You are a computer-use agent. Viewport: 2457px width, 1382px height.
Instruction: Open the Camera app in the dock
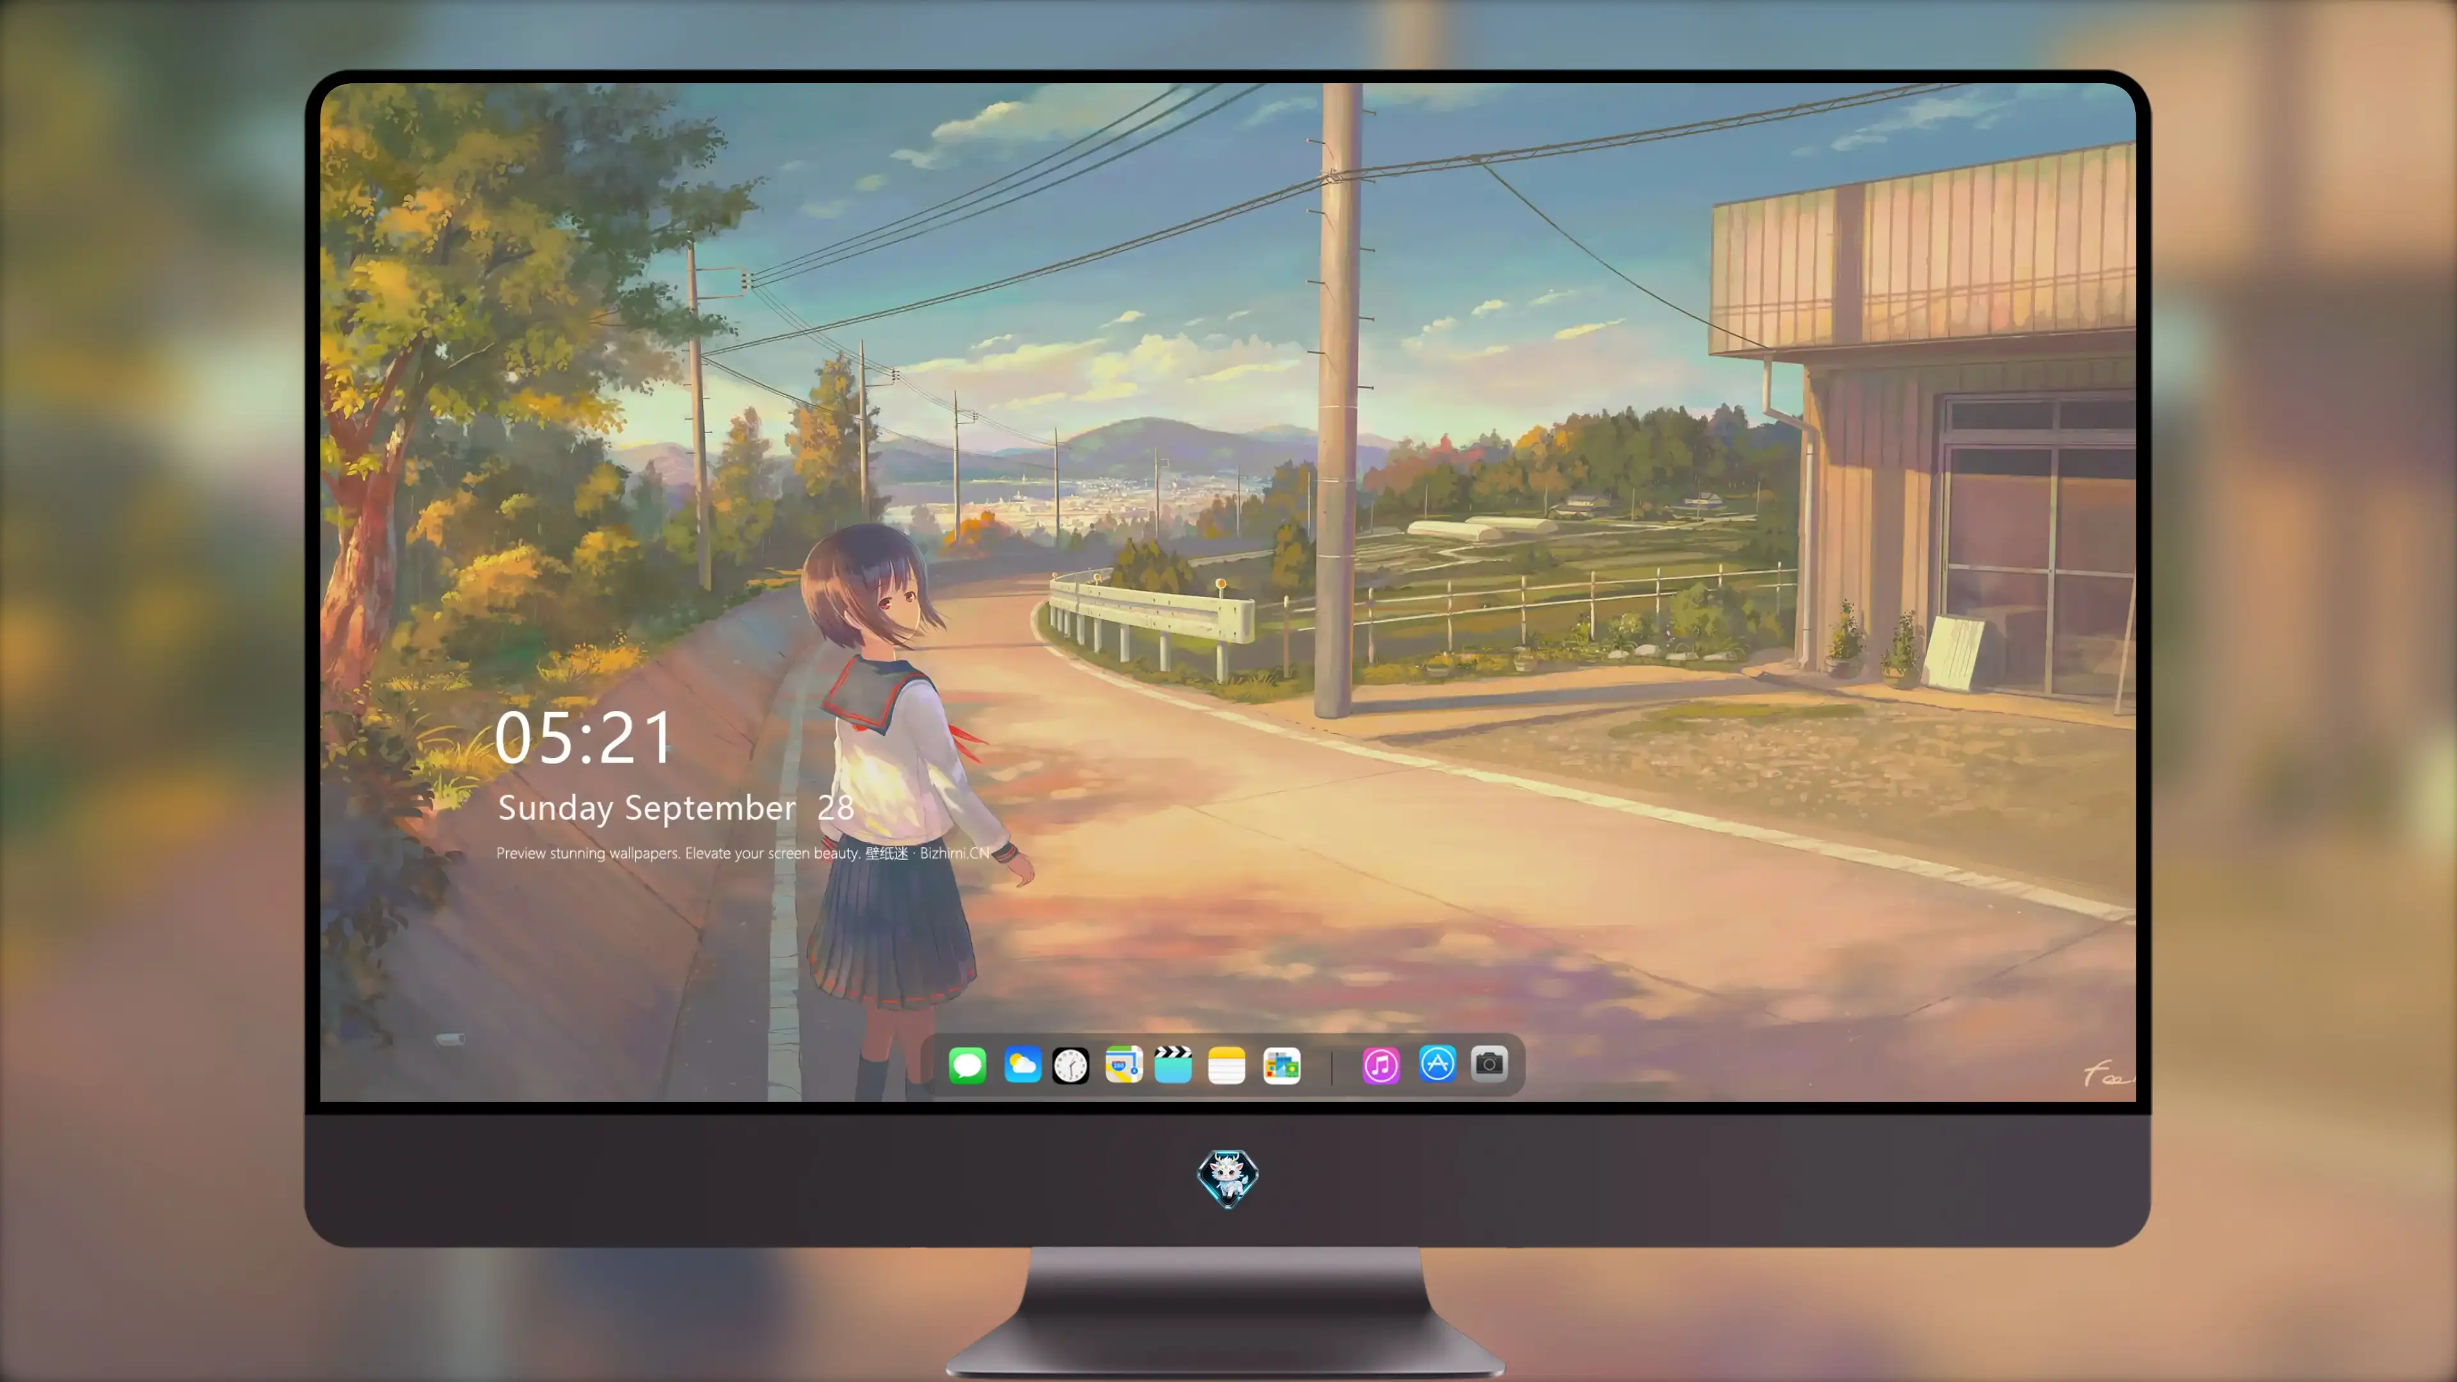click(1489, 1063)
